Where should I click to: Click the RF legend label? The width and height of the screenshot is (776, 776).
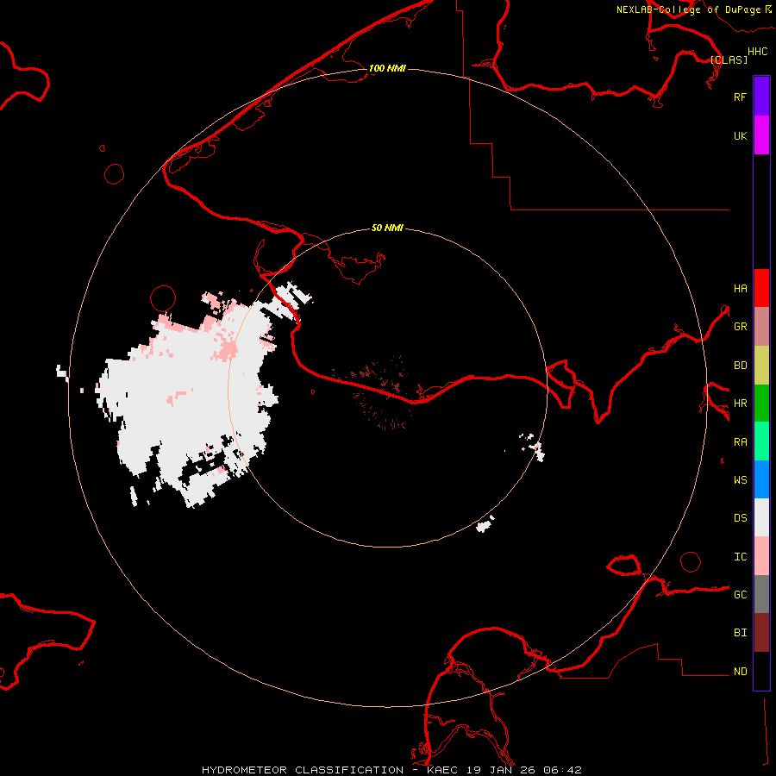tap(740, 97)
